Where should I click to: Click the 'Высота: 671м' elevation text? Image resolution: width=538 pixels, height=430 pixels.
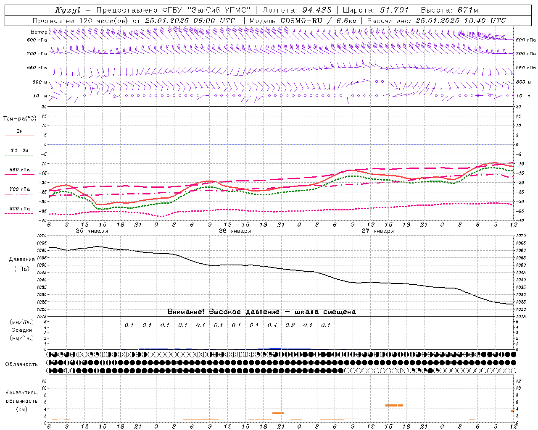(449, 10)
